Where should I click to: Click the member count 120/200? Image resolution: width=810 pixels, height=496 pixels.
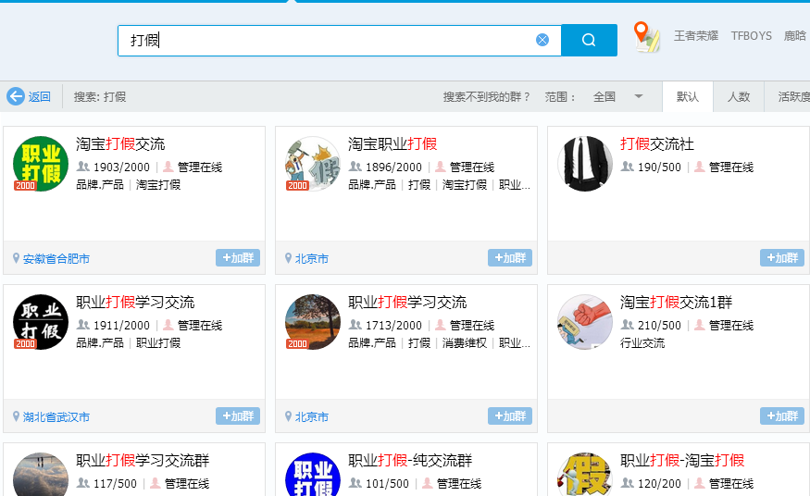point(660,484)
